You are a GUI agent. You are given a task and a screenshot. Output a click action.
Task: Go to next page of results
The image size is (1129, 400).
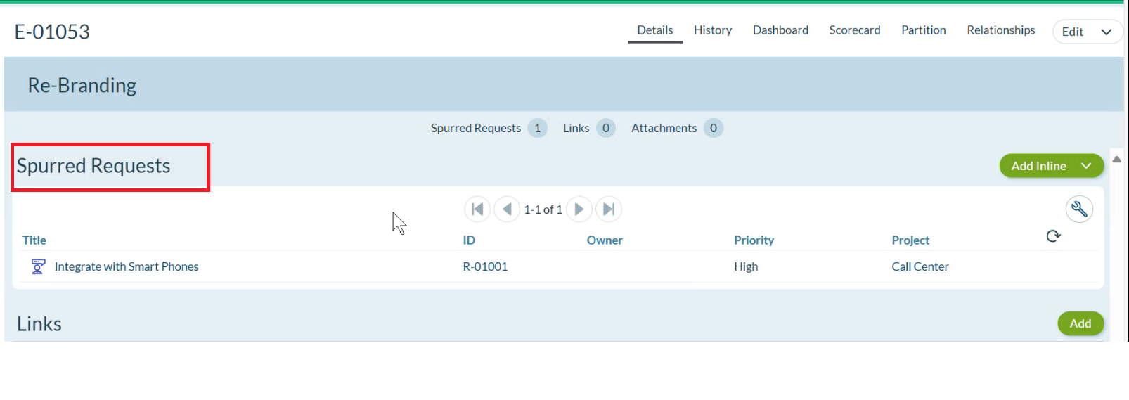(x=579, y=209)
